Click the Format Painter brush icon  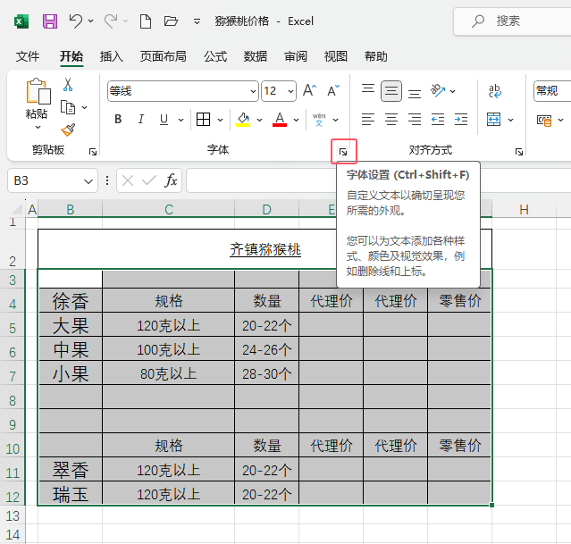coord(68,130)
